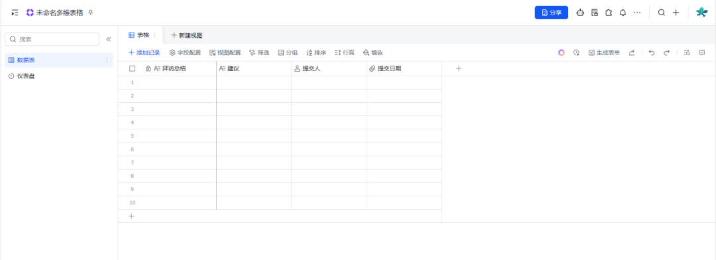Focus the 搜索 search field in sidebar
This screenshot has height=260, width=716.
click(x=52, y=39)
